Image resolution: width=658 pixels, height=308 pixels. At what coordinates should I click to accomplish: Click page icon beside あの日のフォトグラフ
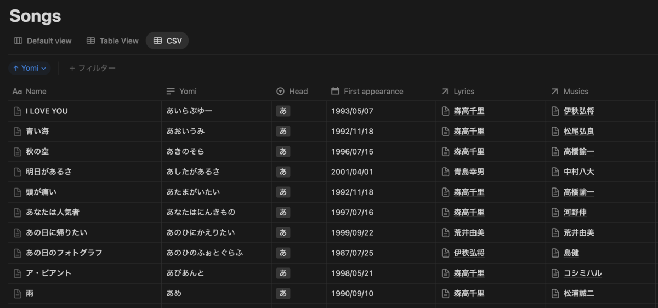tap(18, 253)
